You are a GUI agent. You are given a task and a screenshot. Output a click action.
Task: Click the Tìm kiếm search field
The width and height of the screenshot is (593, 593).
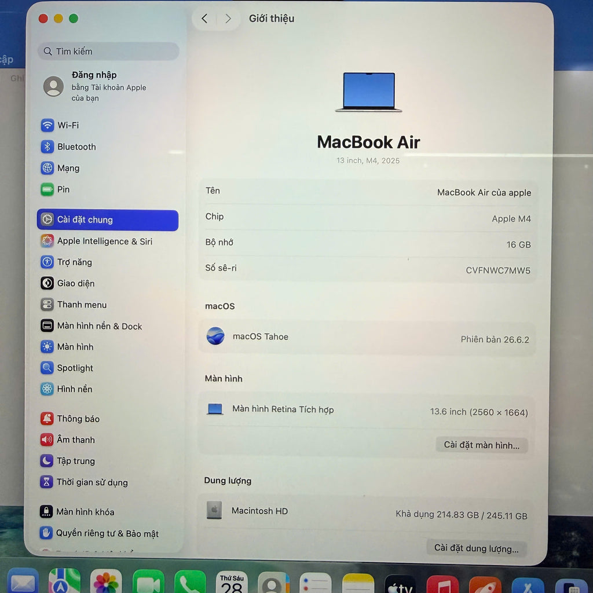point(108,52)
